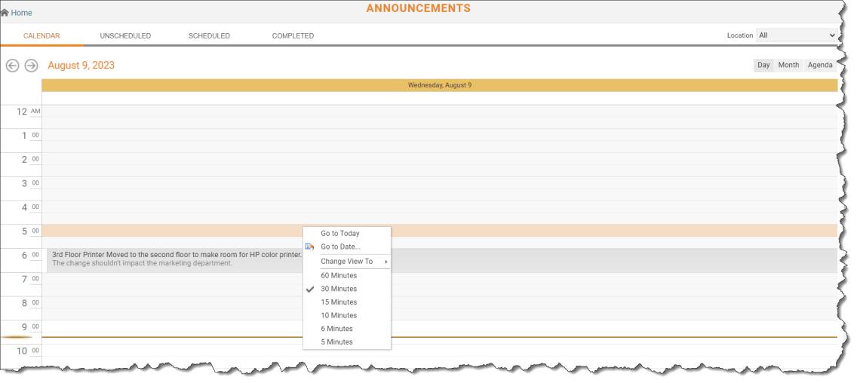
Task: Click the Go to Date calendar icon
Action: pos(309,247)
